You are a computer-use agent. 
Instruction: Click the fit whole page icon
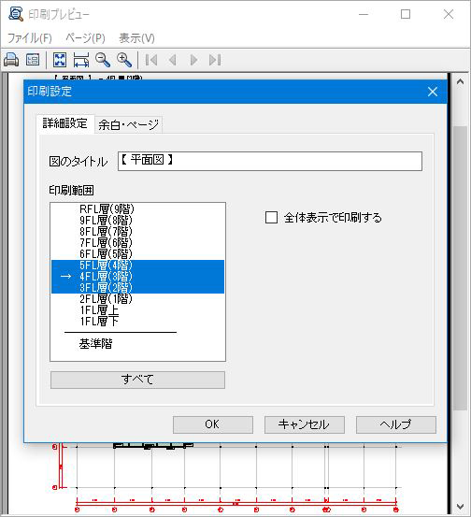60,60
